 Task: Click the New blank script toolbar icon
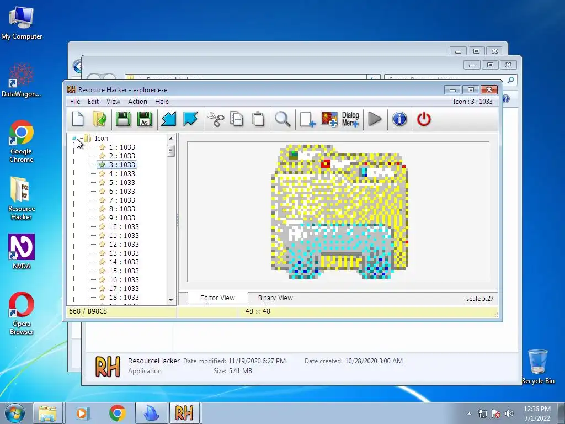[78, 119]
